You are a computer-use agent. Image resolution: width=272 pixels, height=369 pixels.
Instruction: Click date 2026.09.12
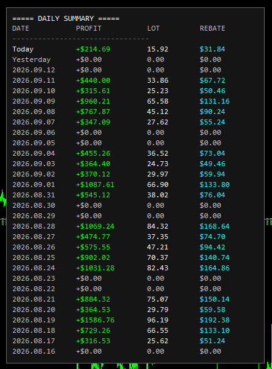click(x=34, y=70)
